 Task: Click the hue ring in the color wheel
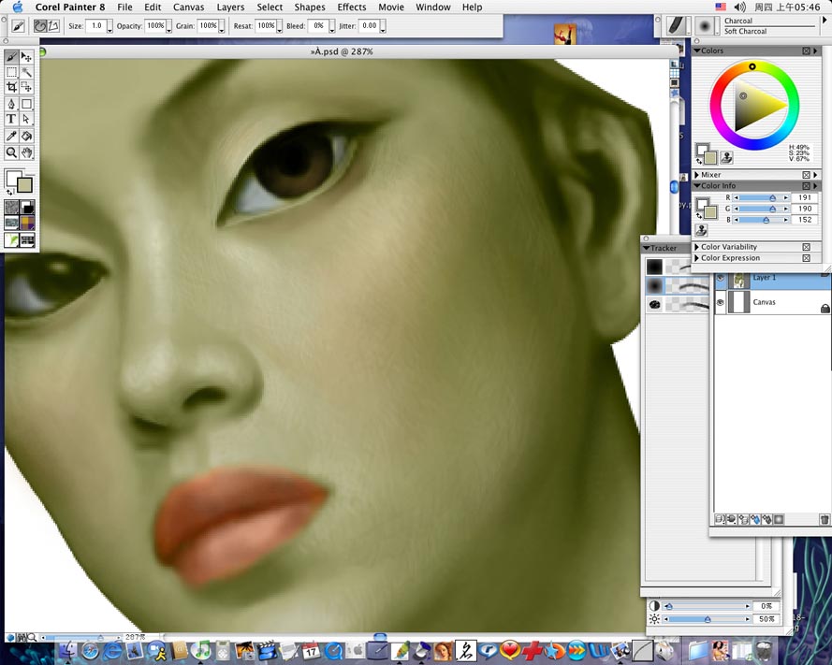click(752, 66)
